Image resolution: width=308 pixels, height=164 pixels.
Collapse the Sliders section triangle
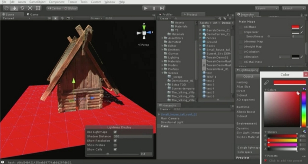pyautogui.click(x=265, y=132)
